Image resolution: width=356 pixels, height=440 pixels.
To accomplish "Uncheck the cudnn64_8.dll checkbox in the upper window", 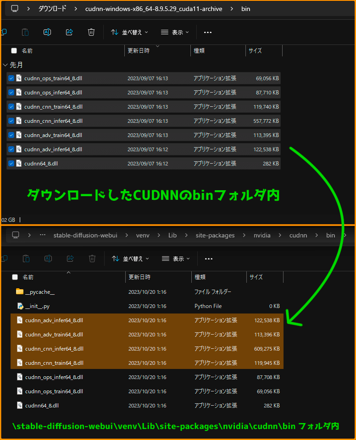I will [x=11, y=163].
